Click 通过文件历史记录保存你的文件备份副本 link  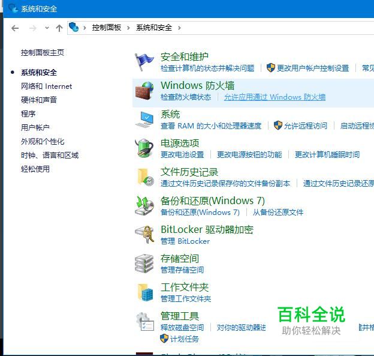tap(225, 184)
